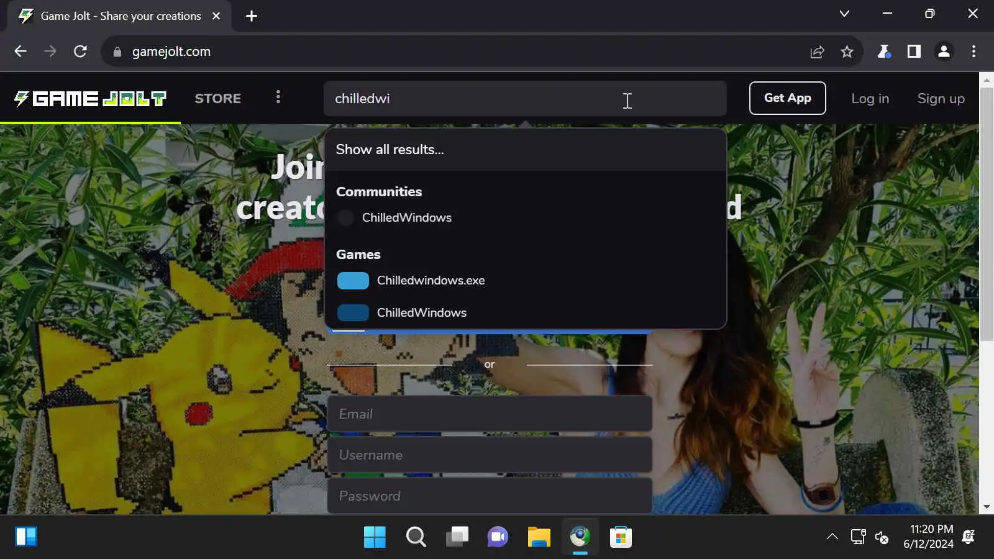Open the Chrome three-dot menu
994x559 pixels.
973,52
